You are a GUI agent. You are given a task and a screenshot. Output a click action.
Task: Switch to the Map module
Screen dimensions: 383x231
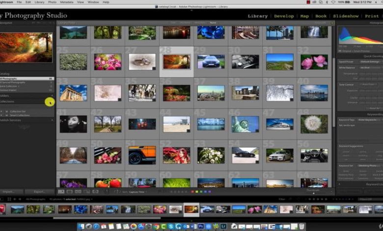[x=304, y=16]
